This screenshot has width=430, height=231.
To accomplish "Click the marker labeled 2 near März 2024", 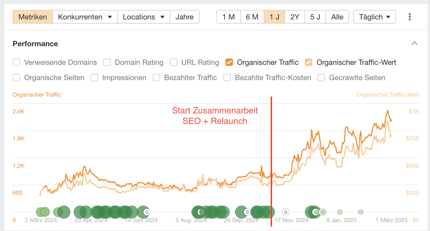I will [44, 212].
